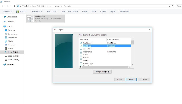Image resolution: width=182 pixels, height=104 pixels.
Task: Uncheck the LastName checkbox
Action: pyautogui.click(x=81, y=46)
